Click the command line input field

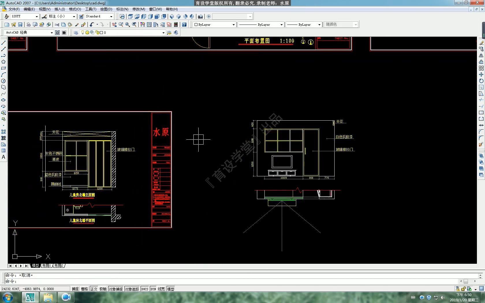[x=231, y=281]
